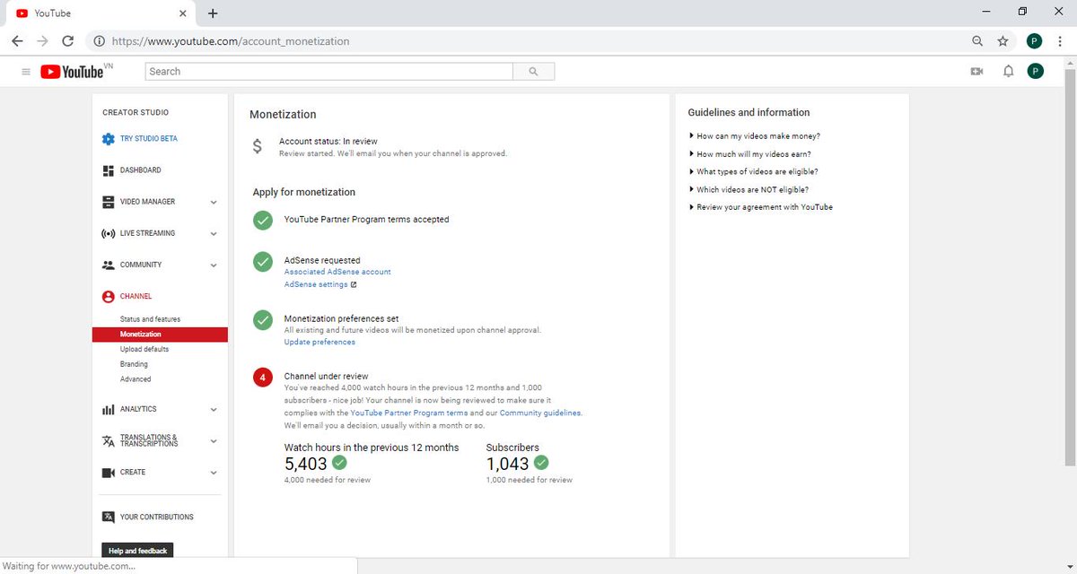Click the Live Streaming icon

(109, 233)
